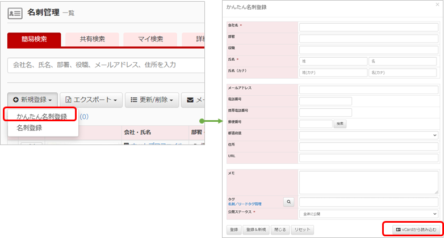Viewport: 444px width, 238px height.
Task: Switch to the マイ検索 tab
Action: tap(150, 39)
